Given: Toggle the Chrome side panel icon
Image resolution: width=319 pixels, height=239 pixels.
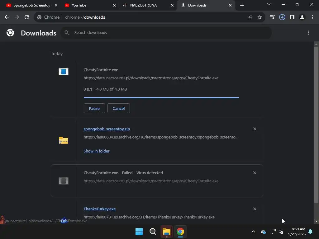Looking at the screenshot, I should pos(292,17).
